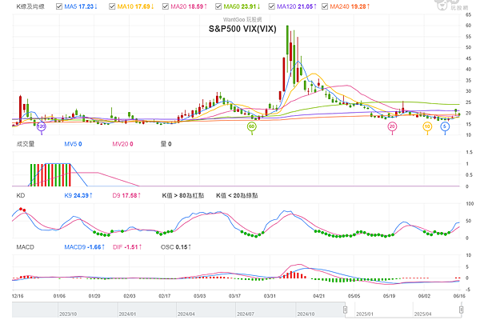Grab the left handle of range navigator

tap(345, 310)
